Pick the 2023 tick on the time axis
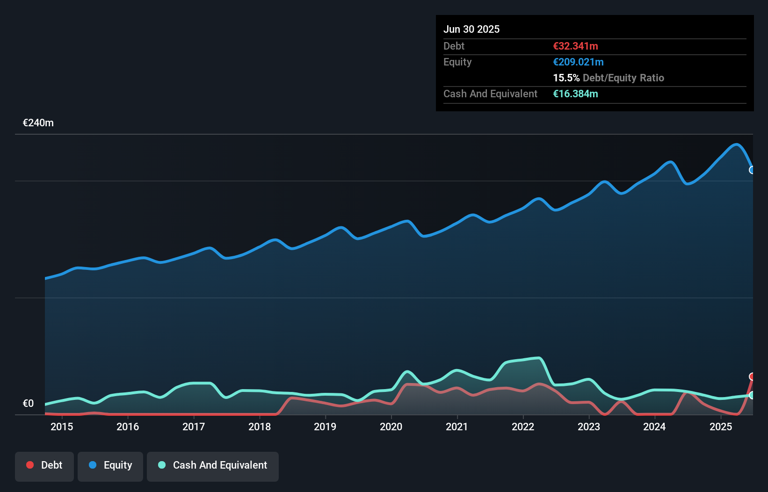768x492 pixels. [x=588, y=427]
